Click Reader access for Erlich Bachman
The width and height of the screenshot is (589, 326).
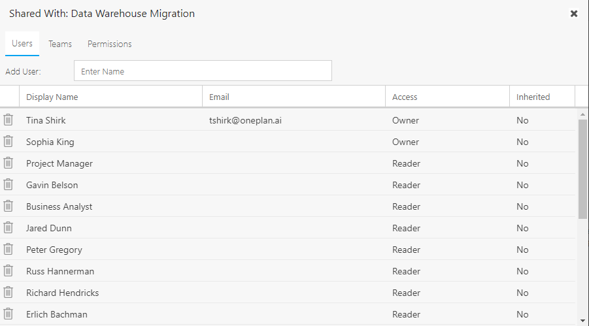coord(447,314)
